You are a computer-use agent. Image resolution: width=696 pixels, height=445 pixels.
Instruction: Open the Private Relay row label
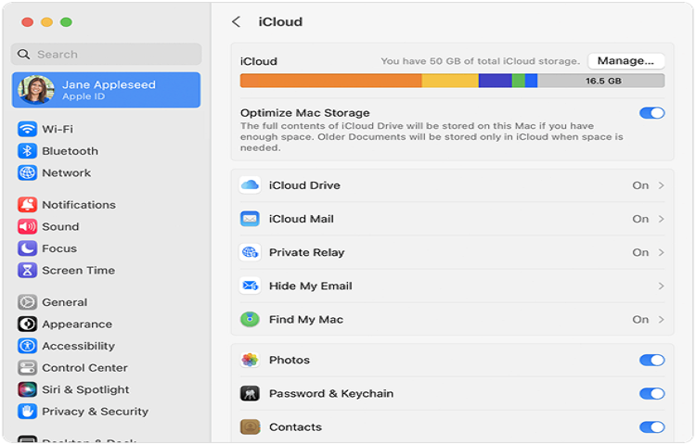(x=307, y=253)
